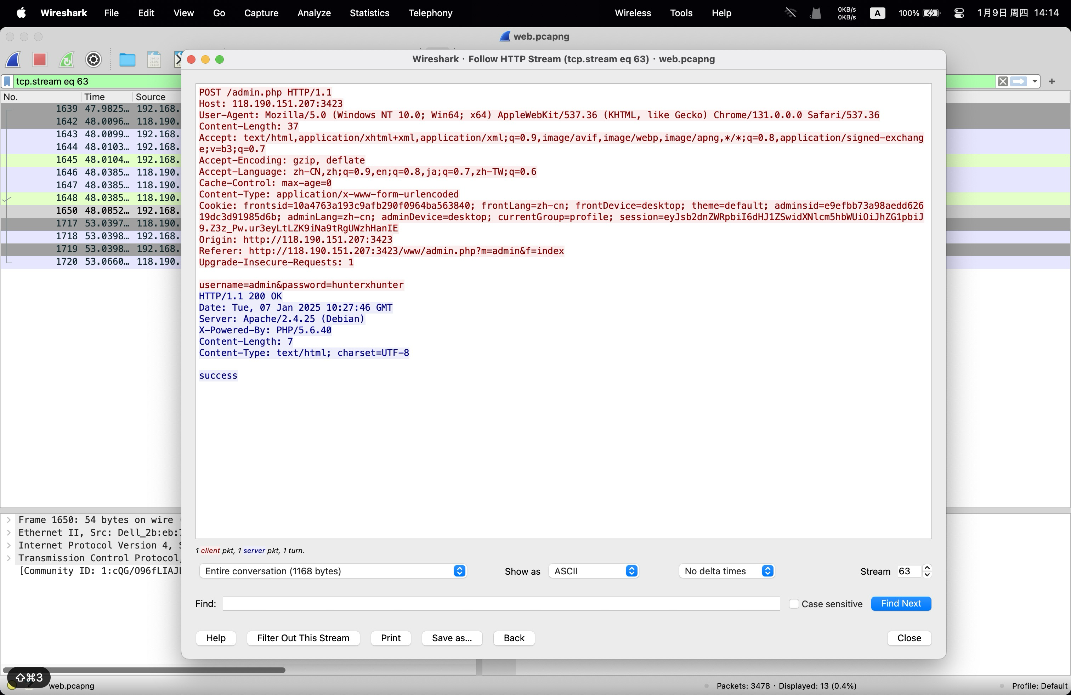This screenshot has height=695, width=1071.
Task: Clear the display filter with X icon
Action: [1003, 81]
